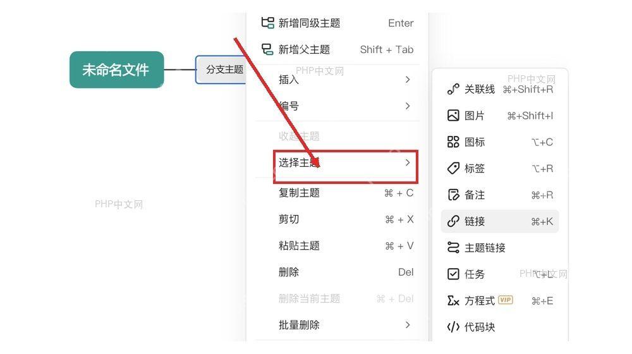Click the 代码块 code block icon
The image size is (632, 354).
453,327
